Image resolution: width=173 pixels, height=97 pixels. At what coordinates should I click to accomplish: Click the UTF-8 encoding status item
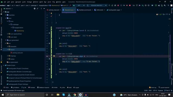pyautogui.click(x=155, y=91)
